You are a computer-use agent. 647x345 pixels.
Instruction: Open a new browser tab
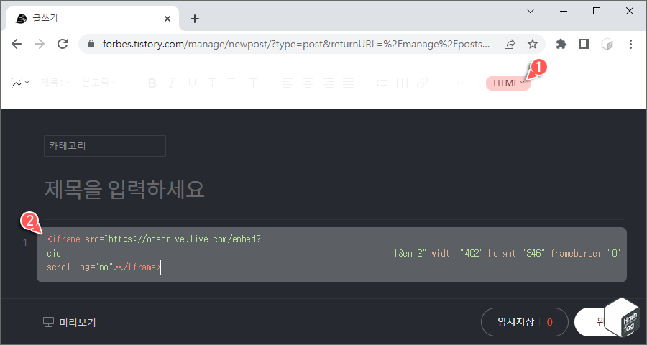point(195,19)
